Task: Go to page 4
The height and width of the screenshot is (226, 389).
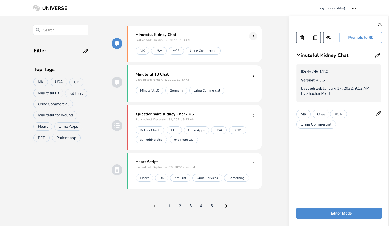Action: [x=201, y=206]
